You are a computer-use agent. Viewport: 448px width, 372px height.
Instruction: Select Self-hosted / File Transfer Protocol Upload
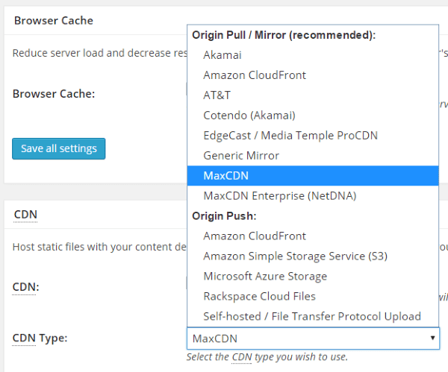[x=312, y=316]
